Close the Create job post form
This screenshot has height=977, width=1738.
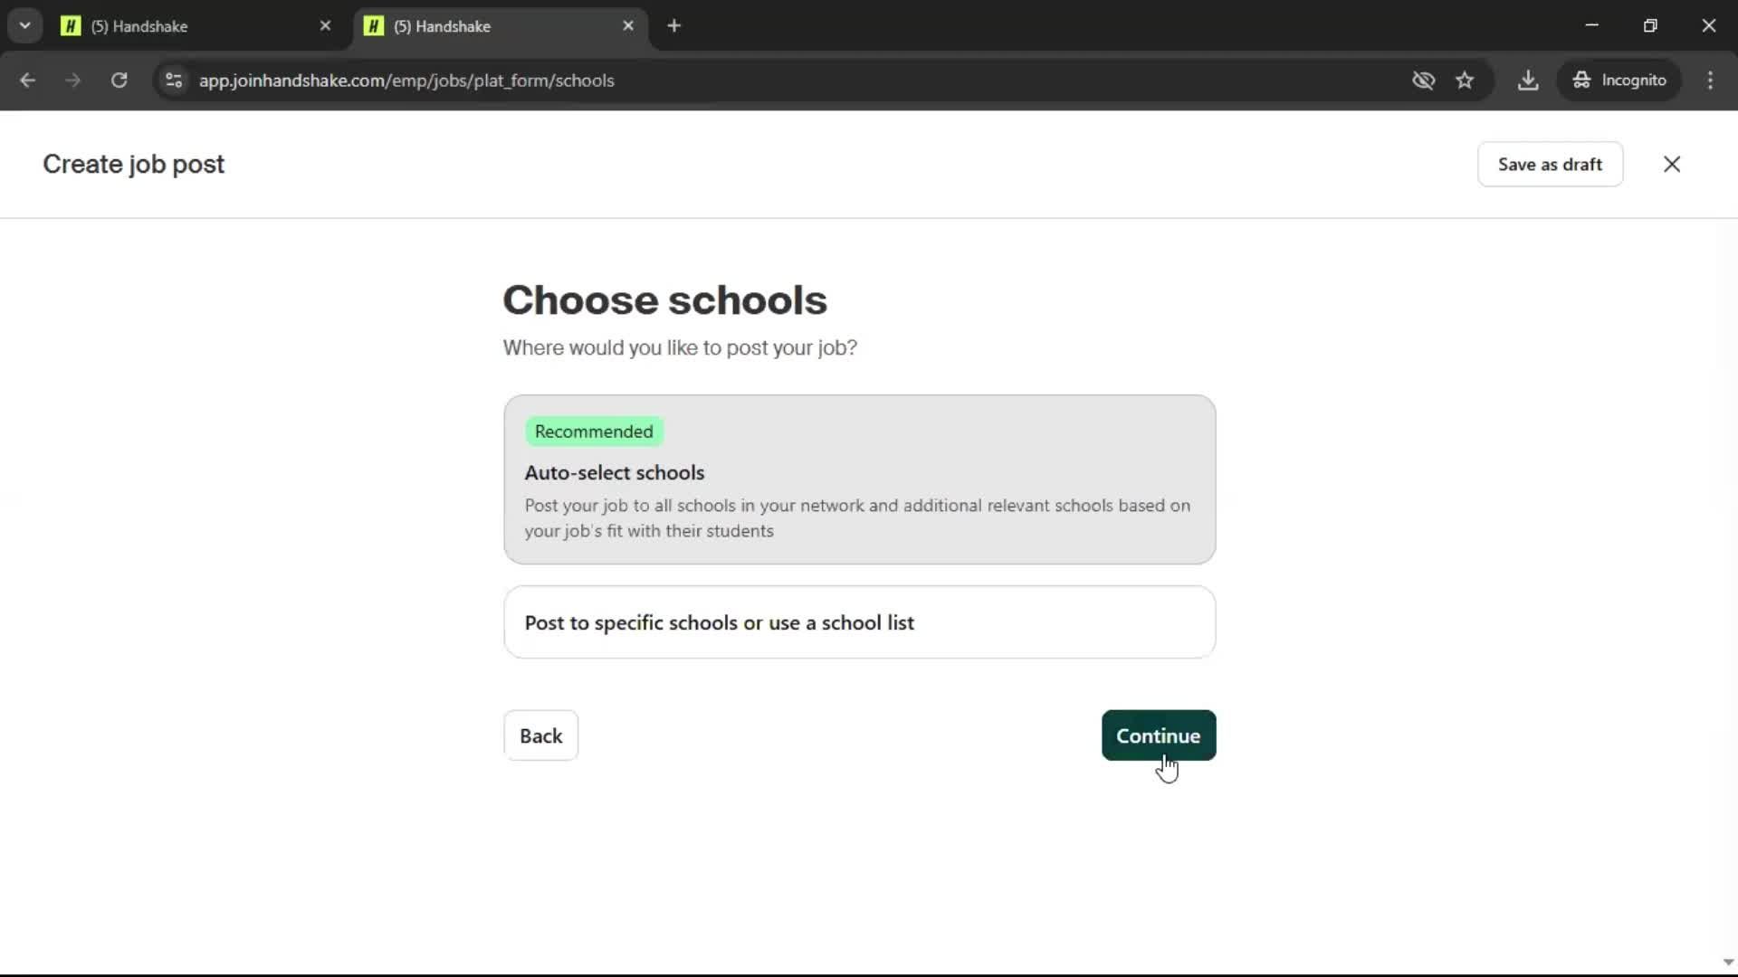pos(1672,164)
